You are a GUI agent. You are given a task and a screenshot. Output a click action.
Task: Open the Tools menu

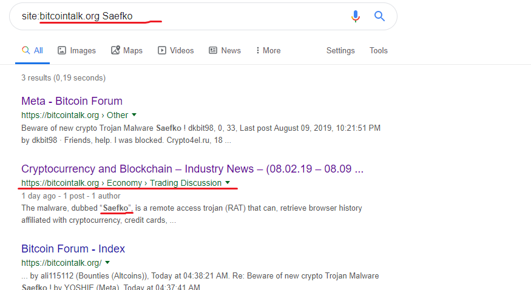(378, 50)
